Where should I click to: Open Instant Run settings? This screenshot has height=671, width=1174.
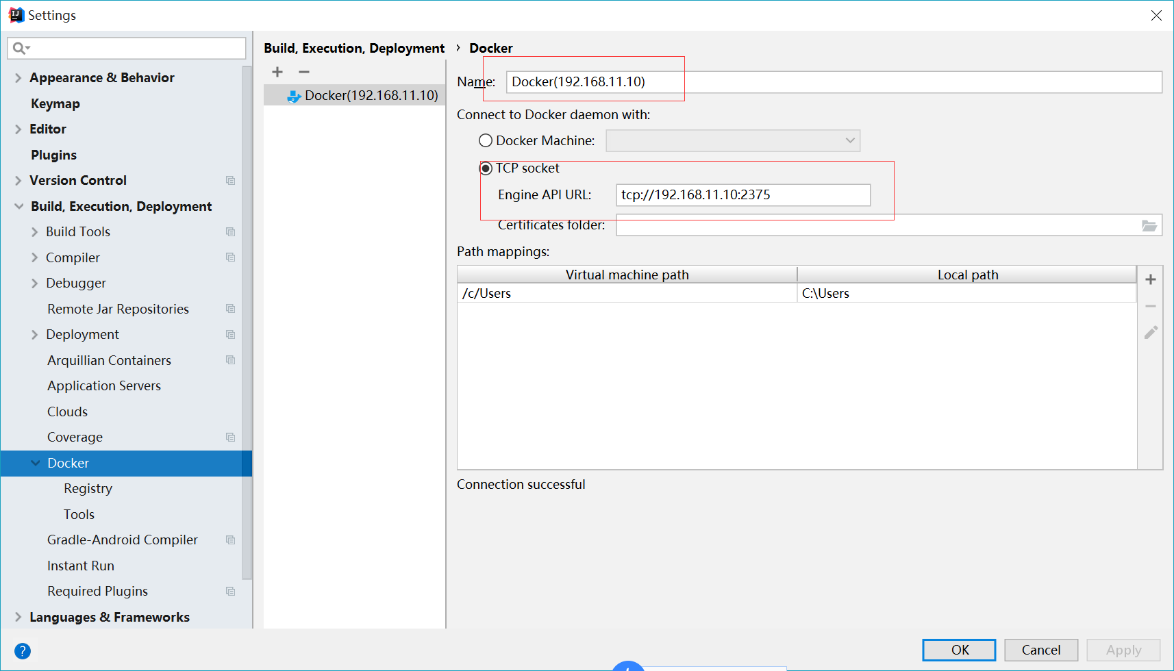(81, 566)
